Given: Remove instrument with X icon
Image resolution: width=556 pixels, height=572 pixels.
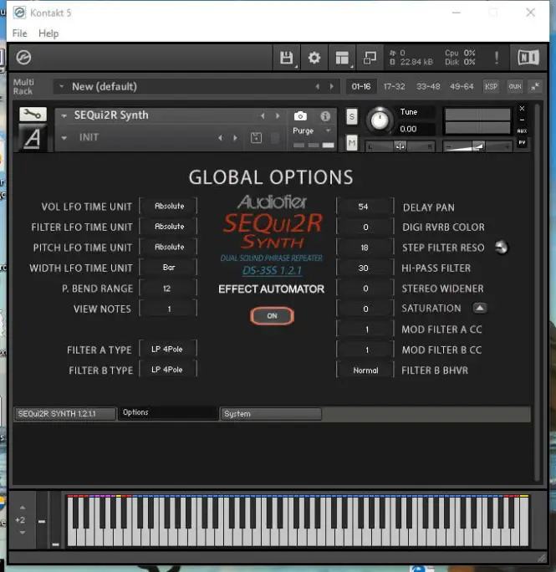Looking at the screenshot, I should [x=522, y=109].
